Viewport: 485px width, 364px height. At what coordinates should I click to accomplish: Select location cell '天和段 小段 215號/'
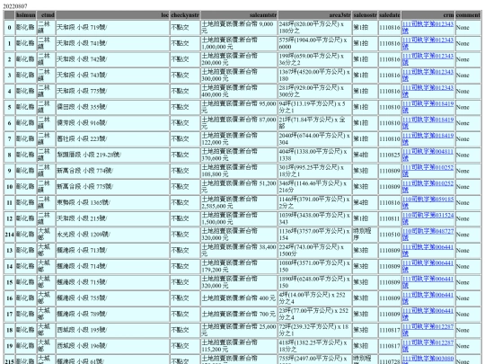112,218
